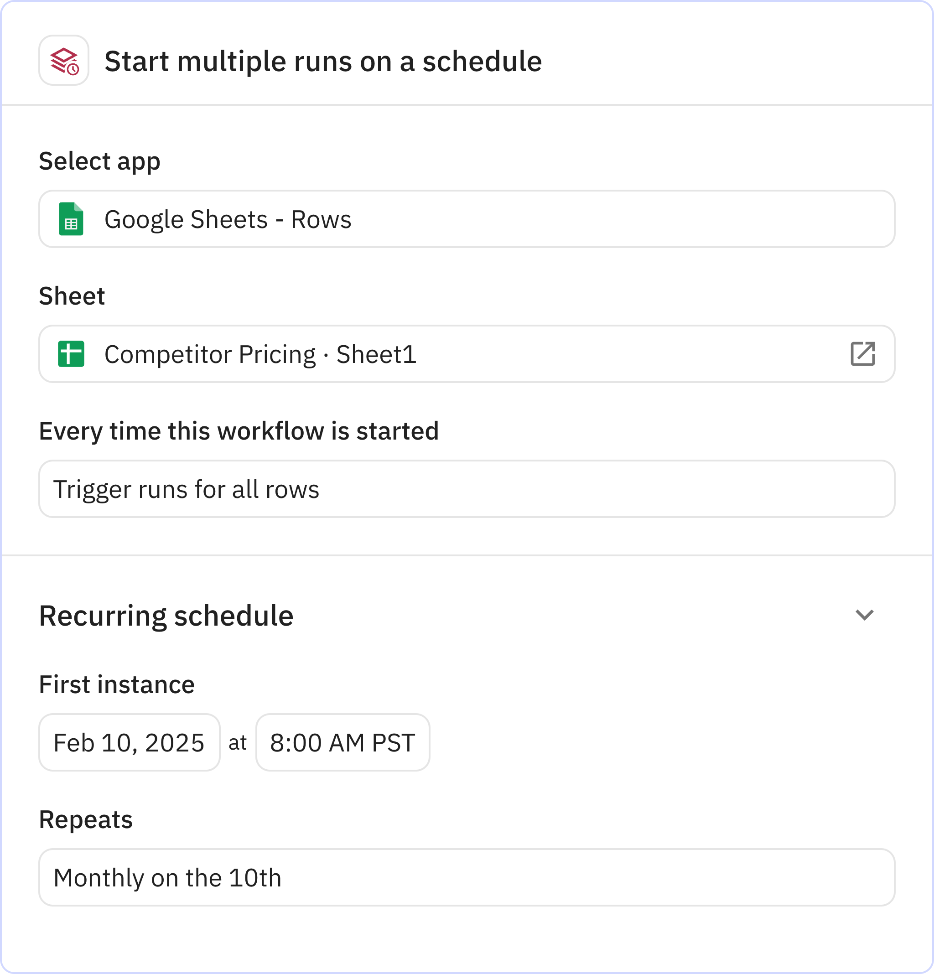Open the sheet in new tab icon
The width and height of the screenshot is (934, 974).
pos(862,354)
